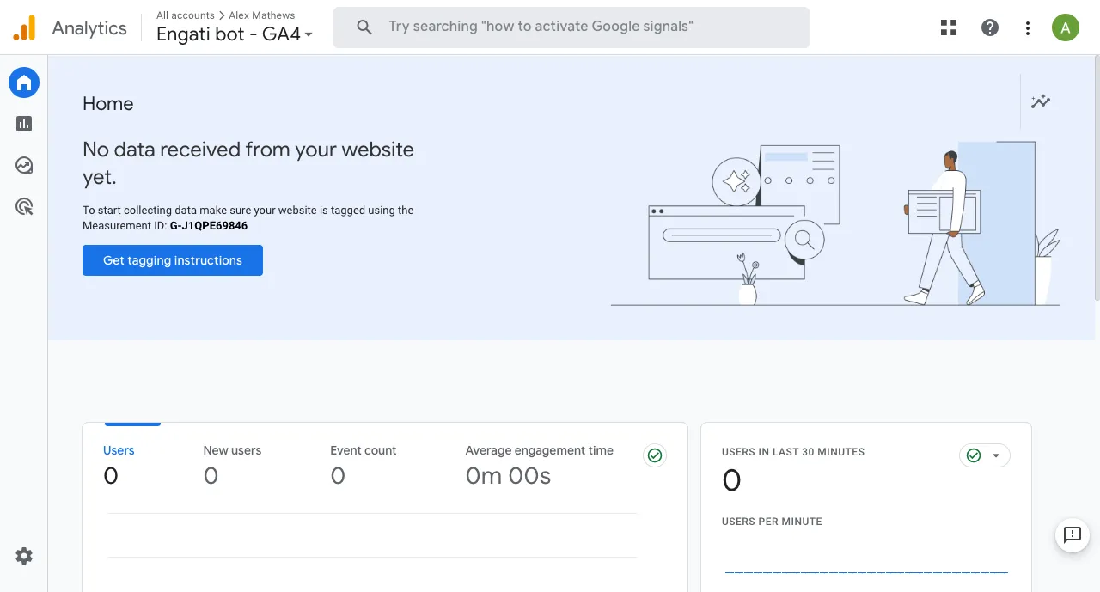The image size is (1100, 592).
Task: Click the Home page heading
Action: point(108,104)
